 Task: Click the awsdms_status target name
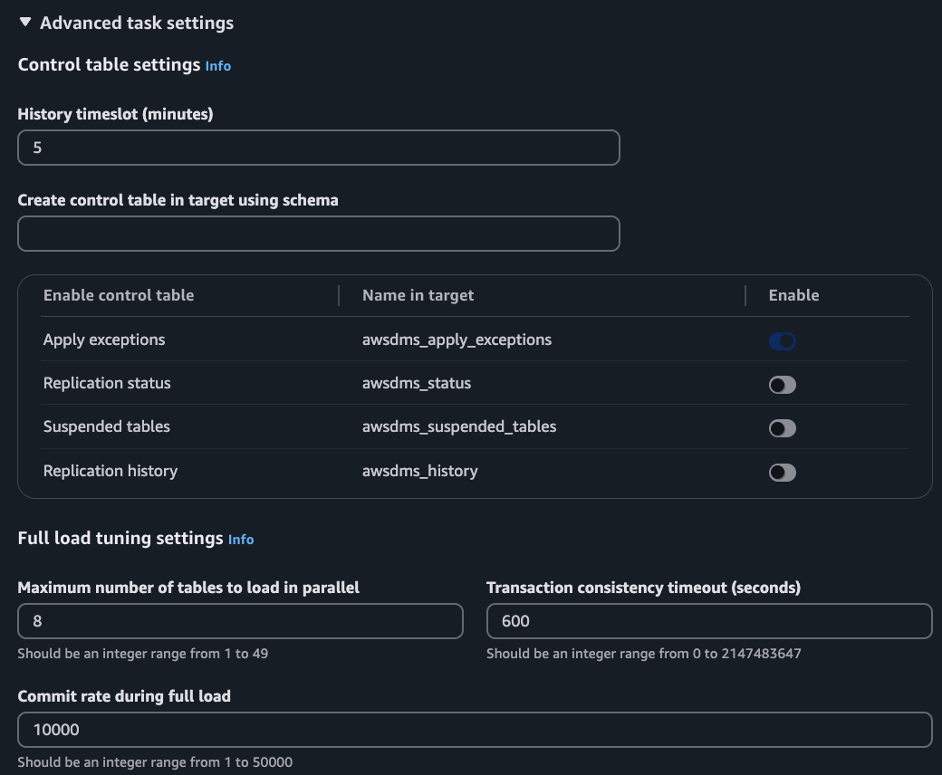[x=417, y=383]
